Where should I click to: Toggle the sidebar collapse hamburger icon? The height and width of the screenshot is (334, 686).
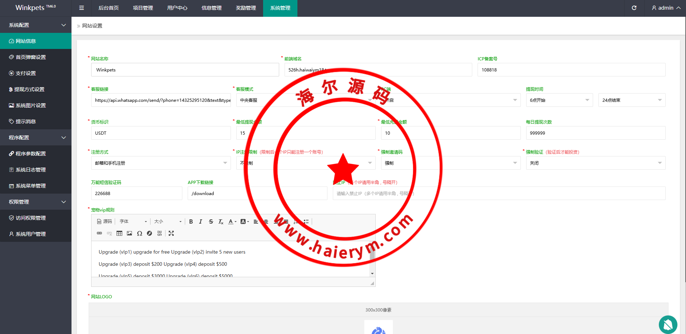tap(82, 8)
